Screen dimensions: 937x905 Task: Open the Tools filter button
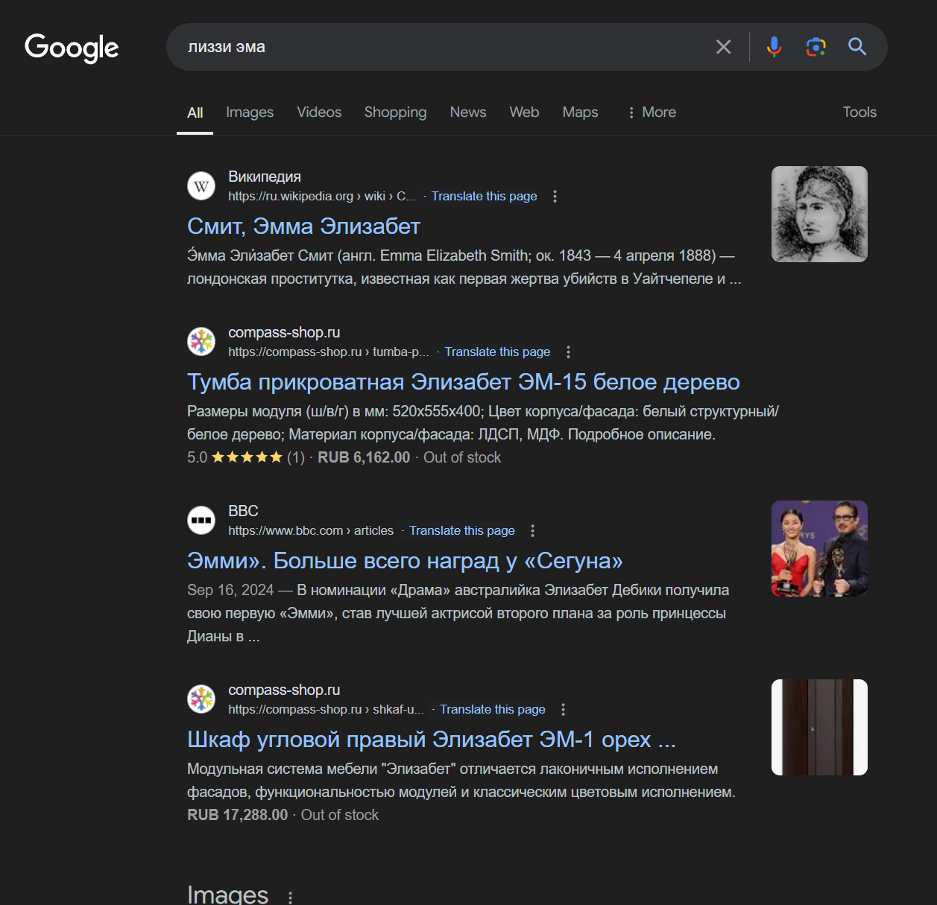tap(859, 112)
